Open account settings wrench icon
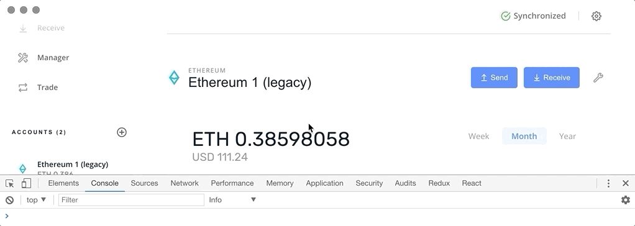Screen dimensions: 635x226 pyautogui.click(x=598, y=78)
